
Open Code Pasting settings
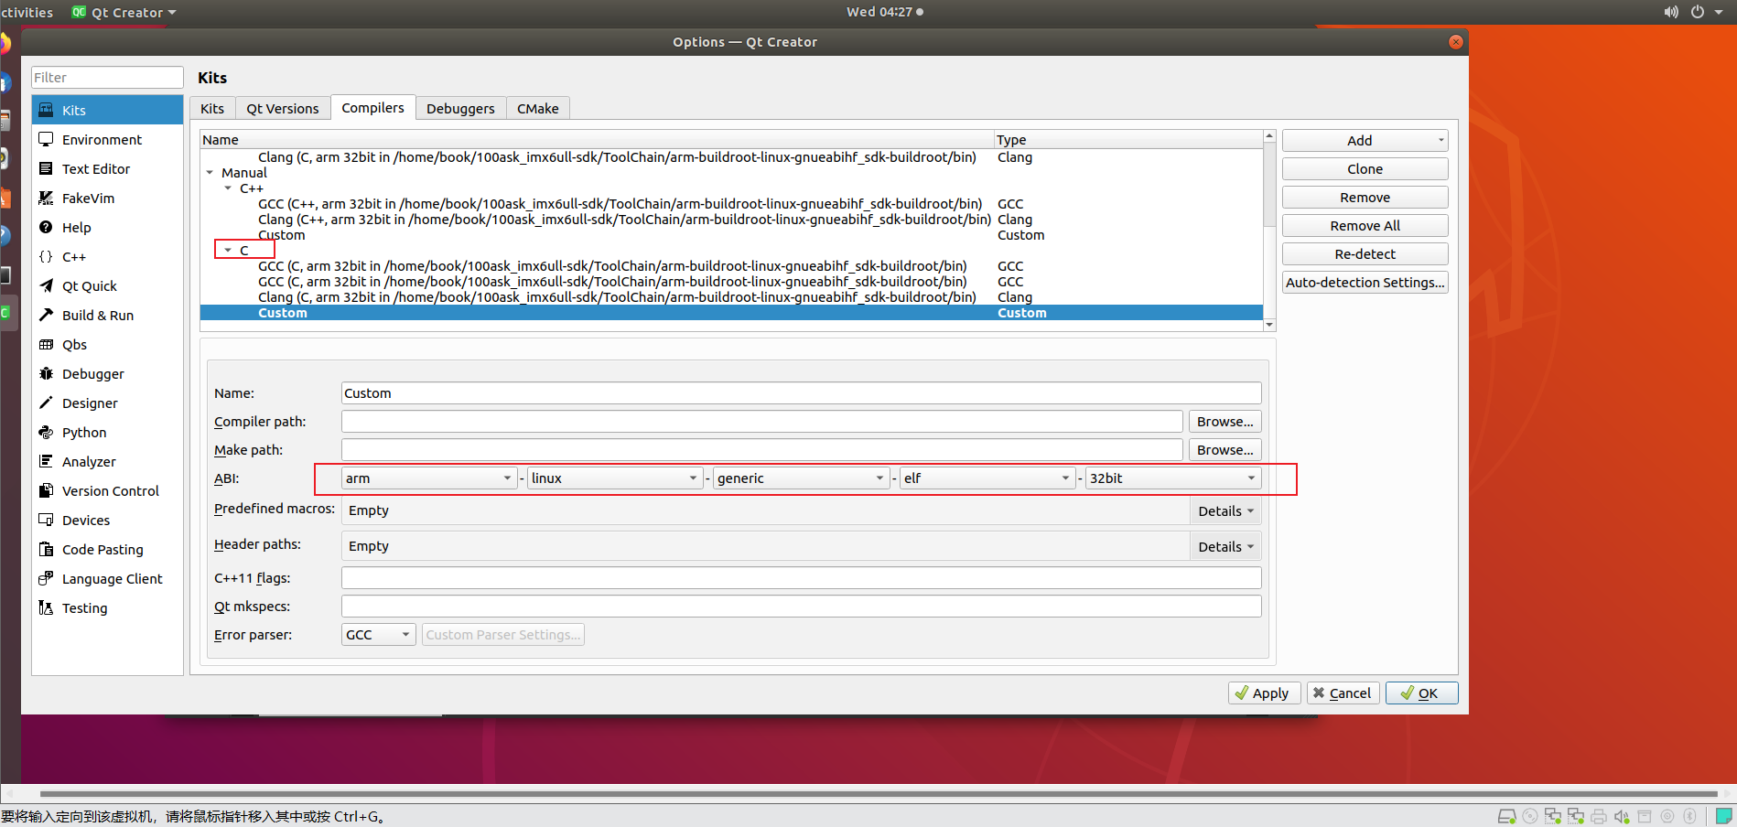coord(102,549)
